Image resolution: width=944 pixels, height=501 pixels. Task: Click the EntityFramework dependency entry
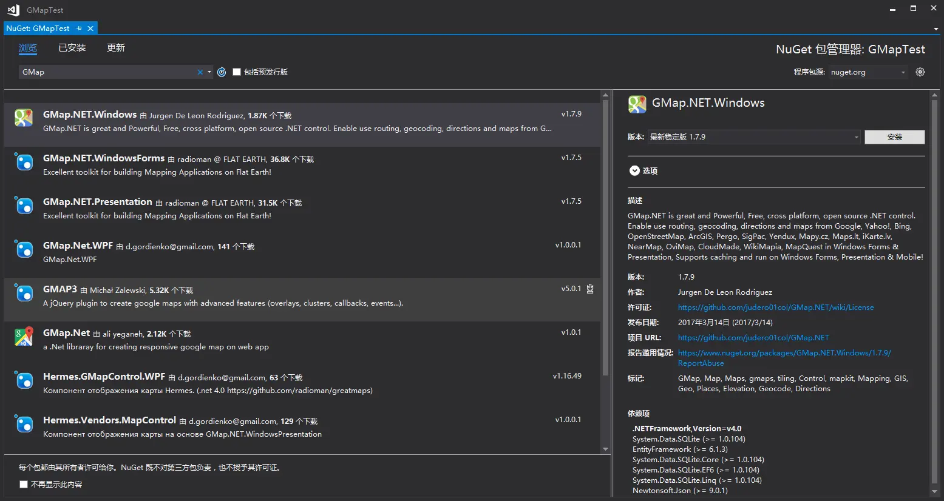pos(680,449)
